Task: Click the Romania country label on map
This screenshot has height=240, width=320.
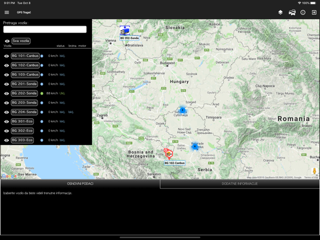Action: pos(293,119)
